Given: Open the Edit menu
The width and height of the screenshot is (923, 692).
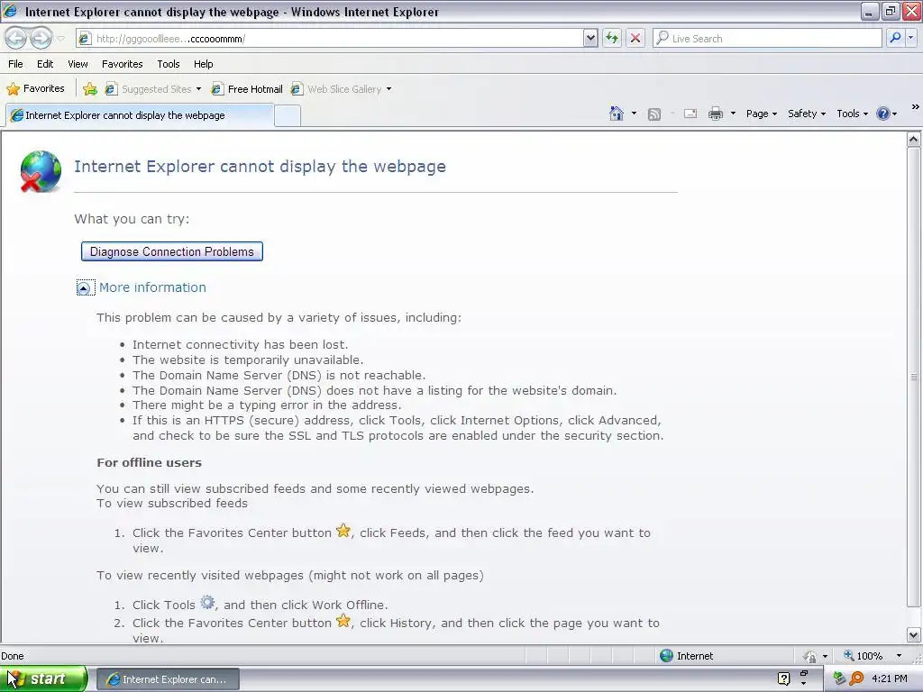Looking at the screenshot, I should pyautogui.click(x=45, y=64).
